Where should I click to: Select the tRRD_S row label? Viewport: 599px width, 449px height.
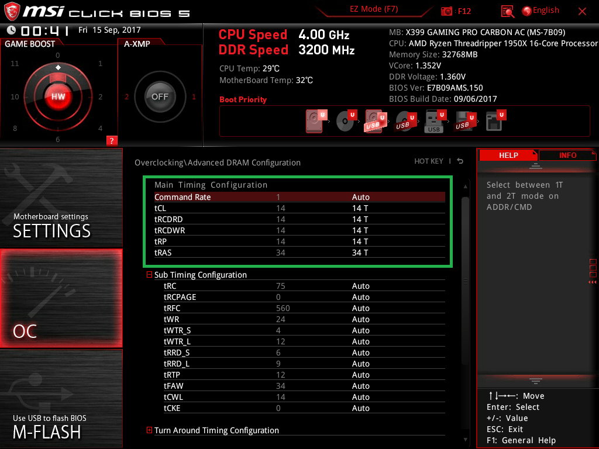[177, 353]
